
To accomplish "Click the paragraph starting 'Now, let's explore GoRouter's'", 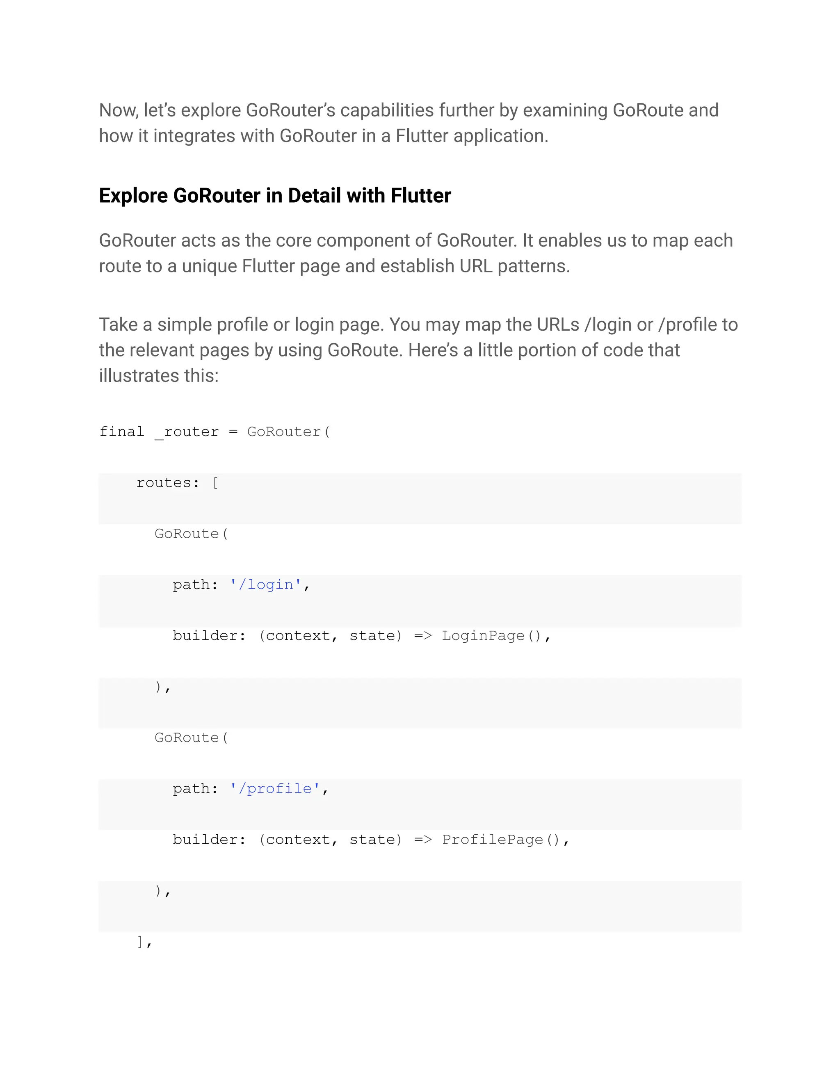I will pos(408,123).
